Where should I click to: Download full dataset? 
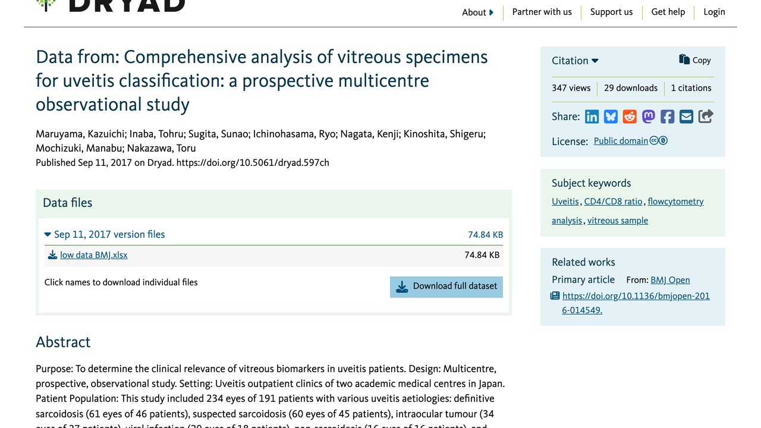(x=446, y=287)
